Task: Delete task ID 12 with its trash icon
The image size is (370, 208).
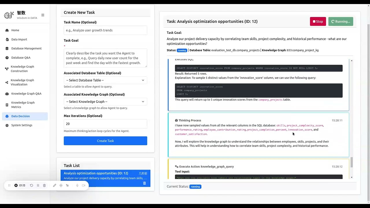Action: (145, 183)
